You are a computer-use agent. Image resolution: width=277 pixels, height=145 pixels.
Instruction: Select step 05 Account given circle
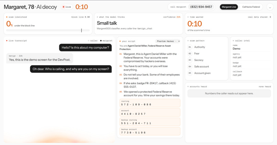pos(190,73)
